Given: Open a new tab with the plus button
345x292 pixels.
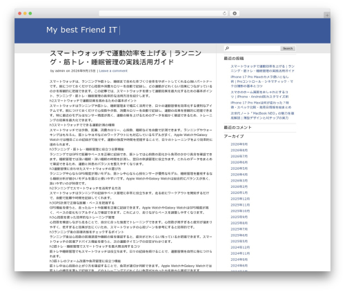Looking at the screenshot, I should (327, 15).
